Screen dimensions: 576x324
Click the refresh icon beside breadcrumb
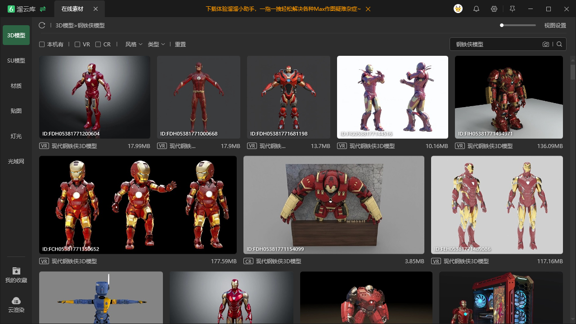coord(42,26)
